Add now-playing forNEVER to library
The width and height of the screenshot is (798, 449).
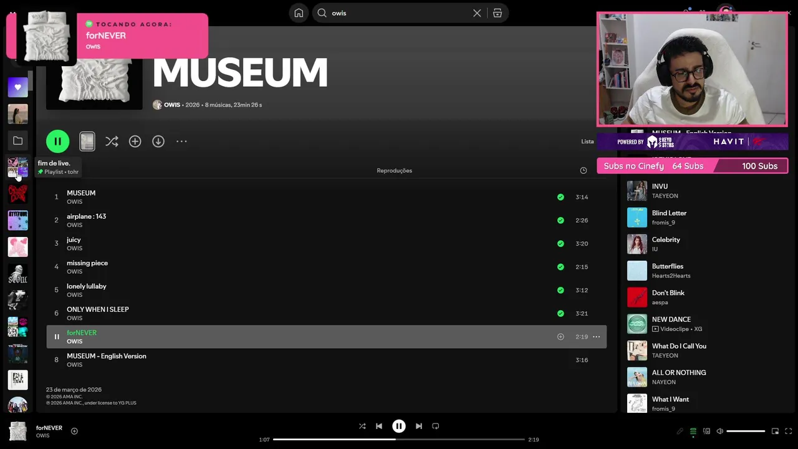pyautogui.click(x=74, y=432)
